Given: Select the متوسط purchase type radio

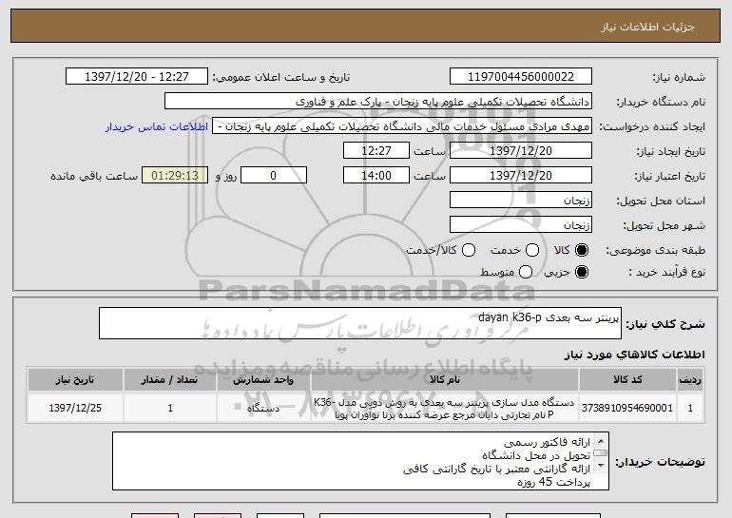Looking at the screenshot, I should 526,272.
